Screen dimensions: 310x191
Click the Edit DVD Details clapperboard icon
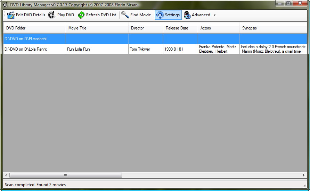(x=11, y=15)
